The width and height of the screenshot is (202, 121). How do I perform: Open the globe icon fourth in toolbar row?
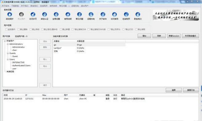[45, 14]
